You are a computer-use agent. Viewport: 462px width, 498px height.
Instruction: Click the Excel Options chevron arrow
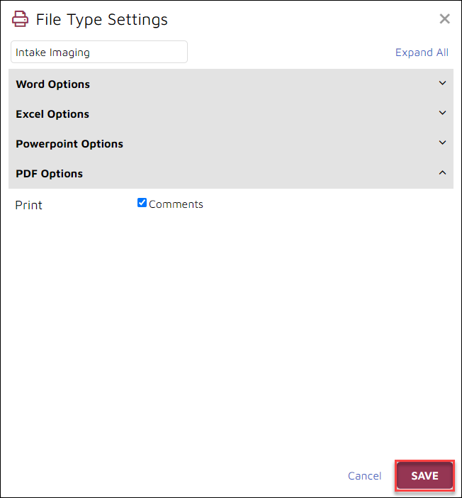[442, 113]
